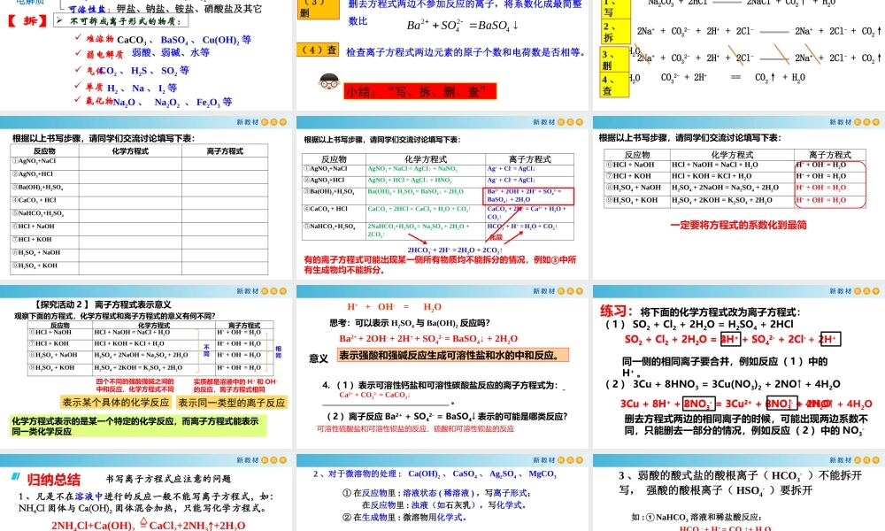Click the 弱电解质 弱酸、弱碱、水等 line
885x531 pixels.
[142, 53]
